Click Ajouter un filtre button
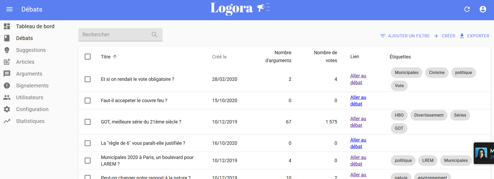This screenshot has width=494, height=179. click(x=405, y=36)
